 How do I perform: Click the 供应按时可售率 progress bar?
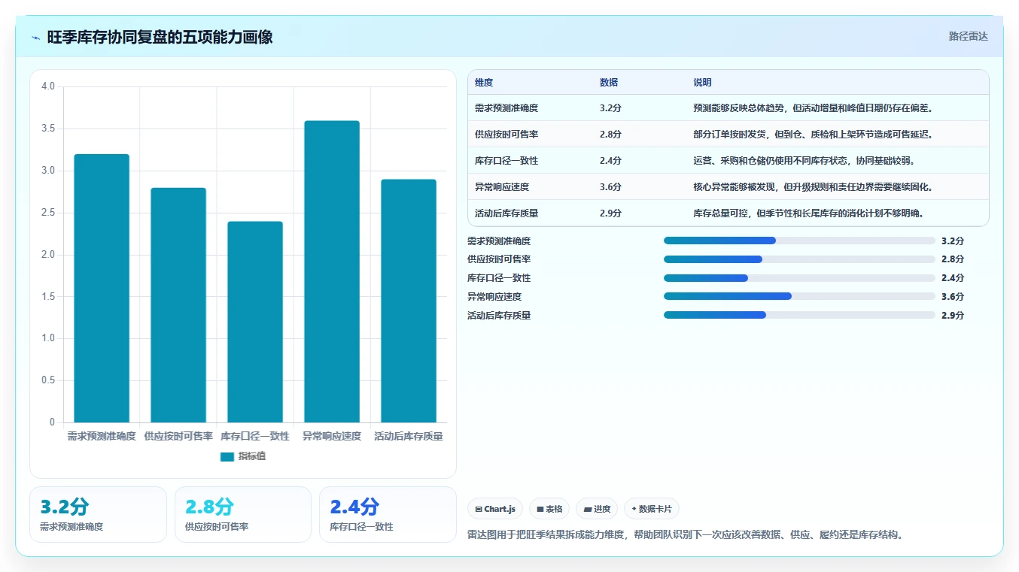point(799,259)
